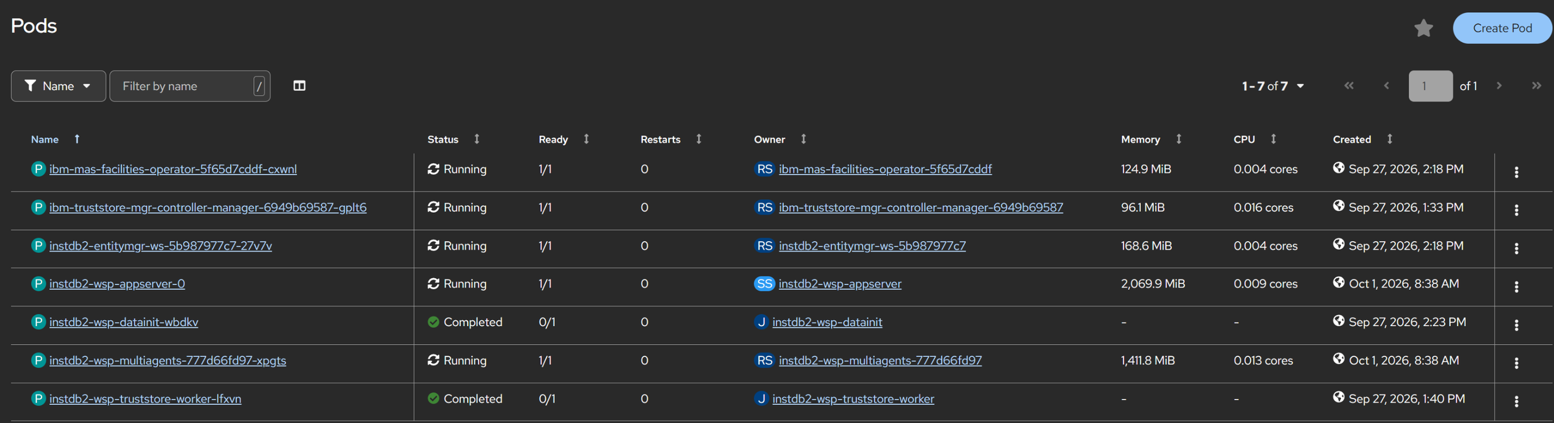Viewport: 1554px width, 423px height.
Task: Open pod ibm-mas-facilities-operator-5f65d7cddf-cxwnl
Action: [x=173, y=169]
